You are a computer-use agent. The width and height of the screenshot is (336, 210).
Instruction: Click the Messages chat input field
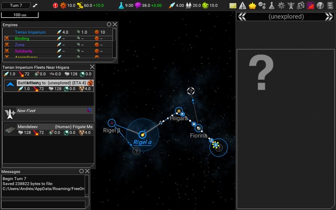(44, 204)
